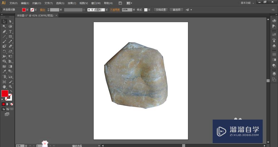Open the 效果(C) menu
This screenshot has width=278, height=147.
click(72, 3)
